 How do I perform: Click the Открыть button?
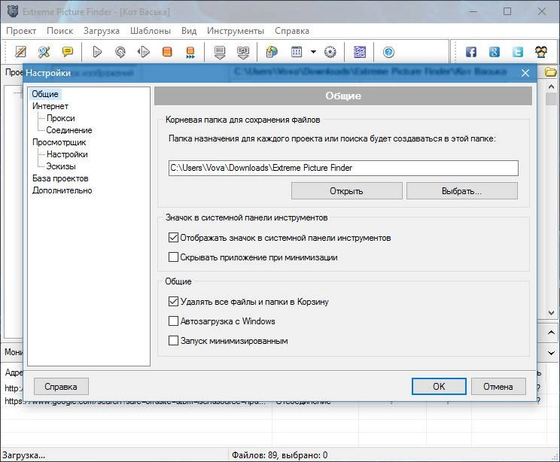pos(346,191)
